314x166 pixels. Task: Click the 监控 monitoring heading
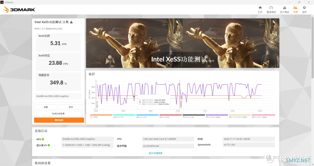pos(92,74)
